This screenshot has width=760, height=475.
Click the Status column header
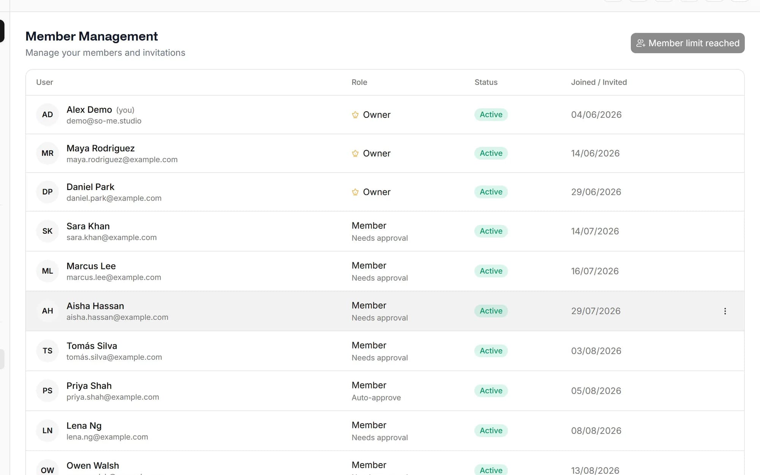tap(486, 82)
